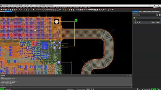Viewport: 161px width, 90px height.
Task: Open the Display menu
Action: (x=13, y=7)
